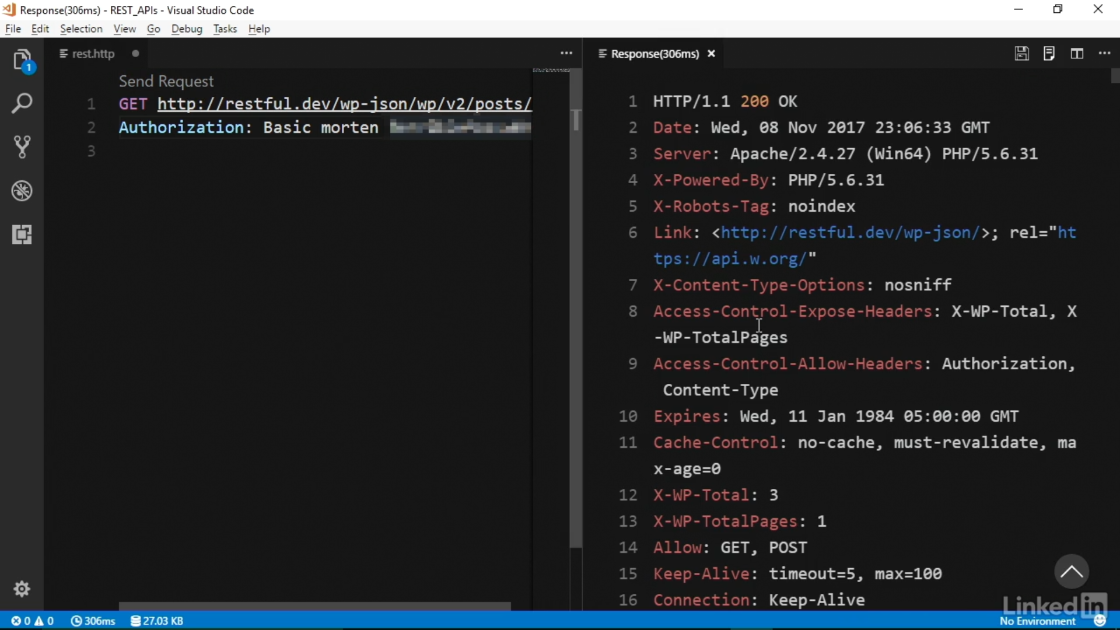Click the HTTP/1.1 200 OK status line
Image resolution: width=1120 pixels, height=630 pixels.
coord(725,101)
